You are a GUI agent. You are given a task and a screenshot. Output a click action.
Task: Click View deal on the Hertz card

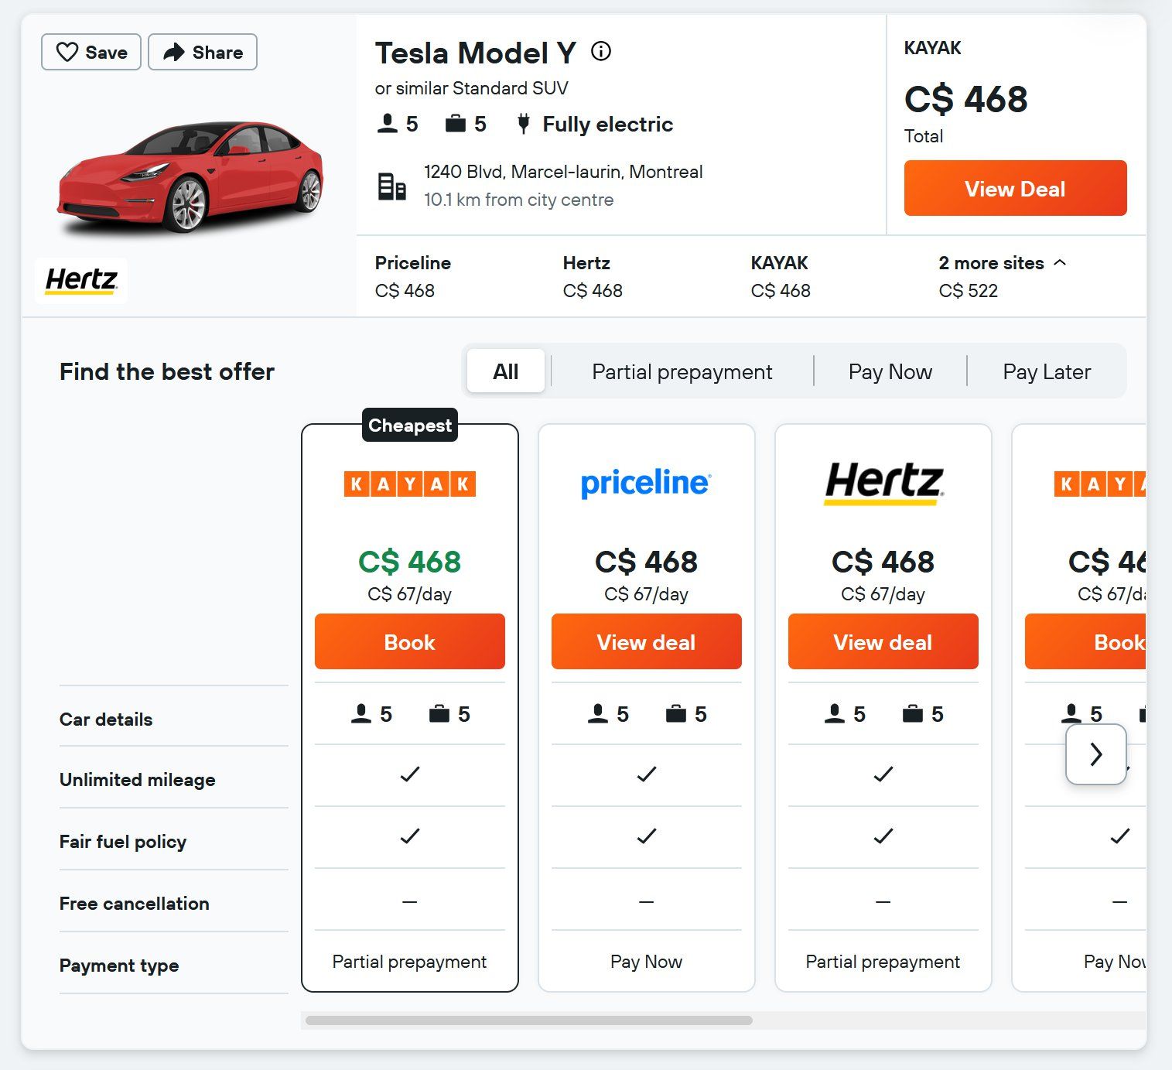pos(883,641)
